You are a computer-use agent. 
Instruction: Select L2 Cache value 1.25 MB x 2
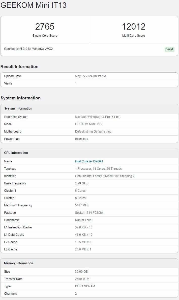[83, 242]
